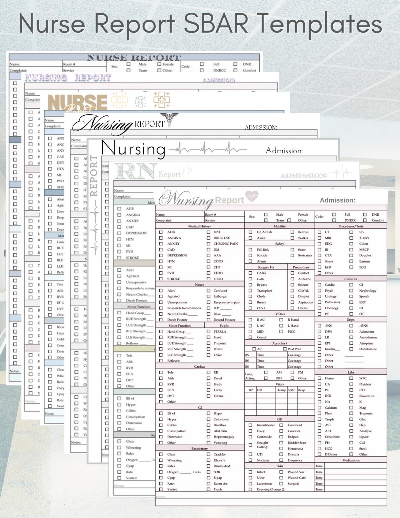
Task: Tick the Wound Vac skin checkbox
Action: (x=281, y=472)
